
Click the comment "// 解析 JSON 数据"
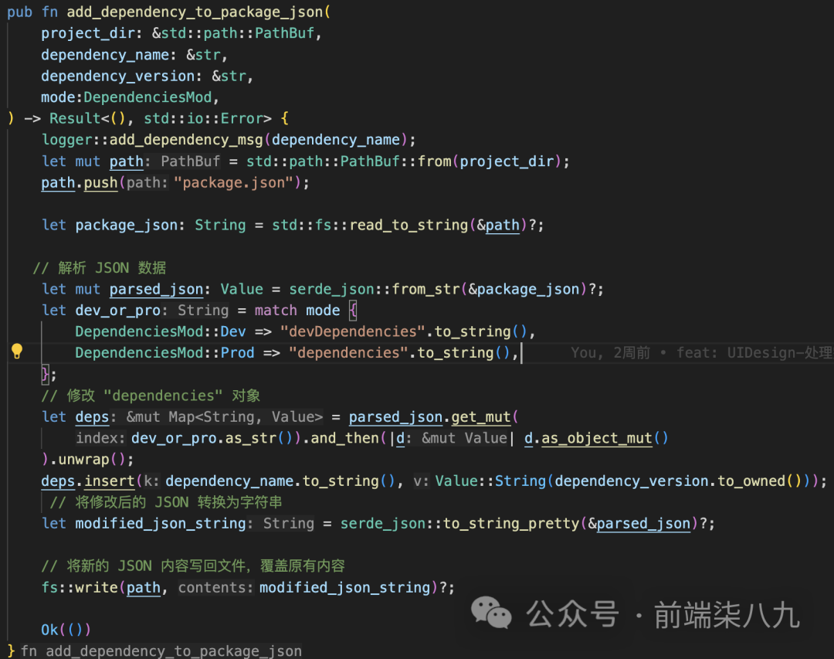tap(99, 268)
